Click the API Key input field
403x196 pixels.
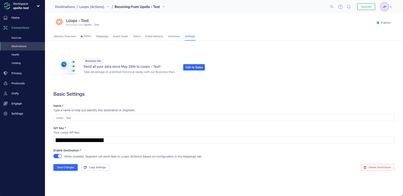click(224, 140)
